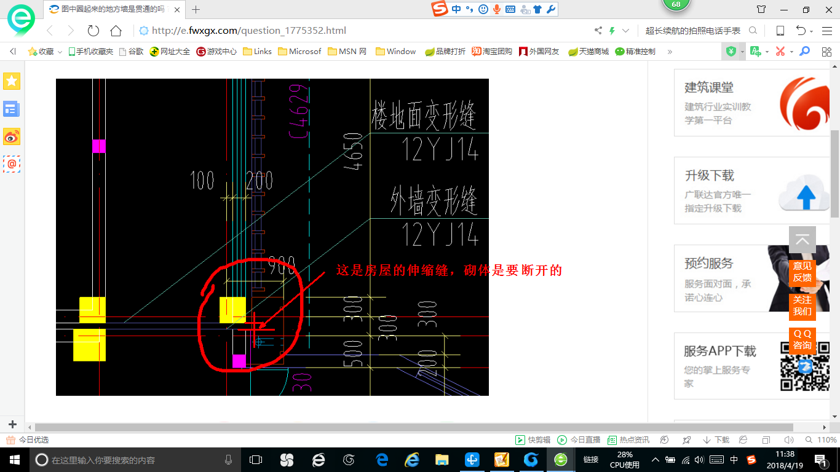Click the undo close-tab arrow
The height and width of the screenshot is (472, 840).
pos(801,31)
